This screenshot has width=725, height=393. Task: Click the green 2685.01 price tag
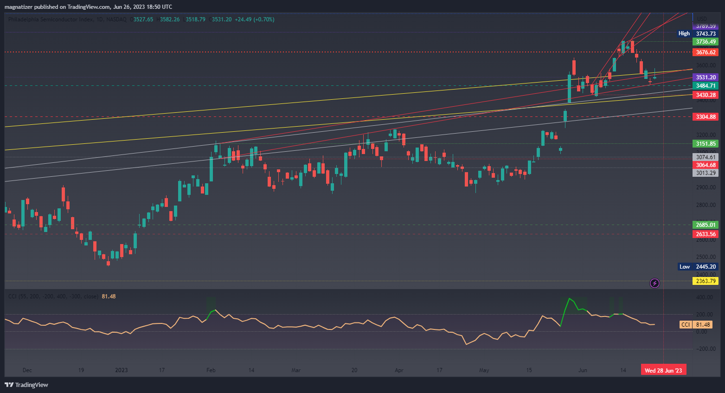pyautogui.click(x=706, y=225)
